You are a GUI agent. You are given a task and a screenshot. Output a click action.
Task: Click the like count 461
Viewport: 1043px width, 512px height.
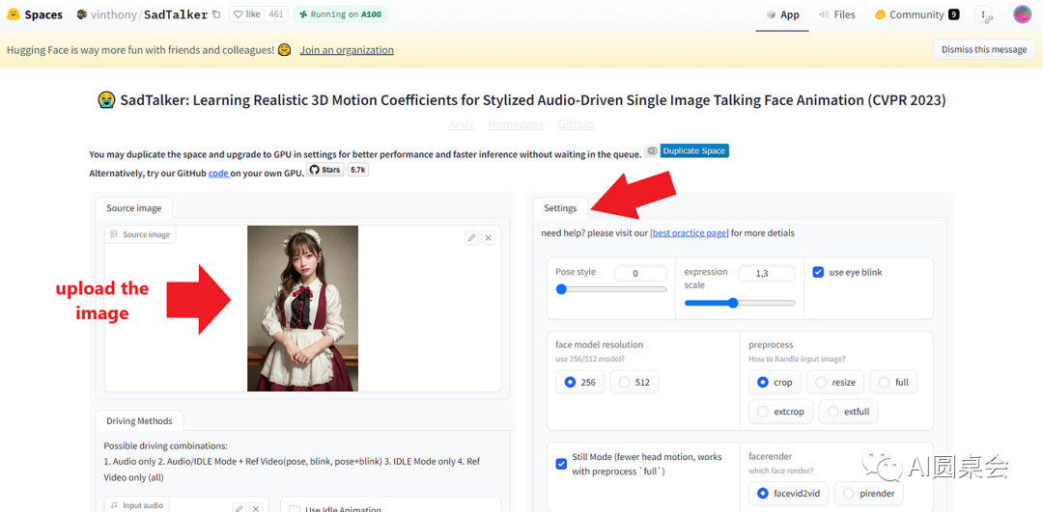point(275,13)
